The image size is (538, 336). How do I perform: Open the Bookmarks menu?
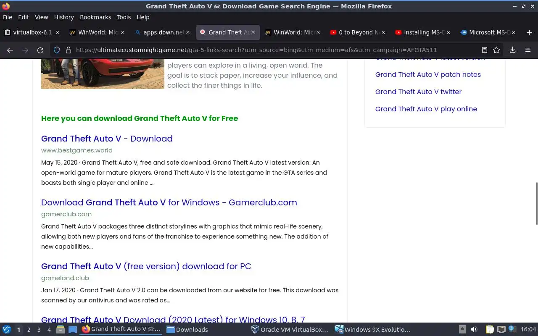tap(95, 17)
